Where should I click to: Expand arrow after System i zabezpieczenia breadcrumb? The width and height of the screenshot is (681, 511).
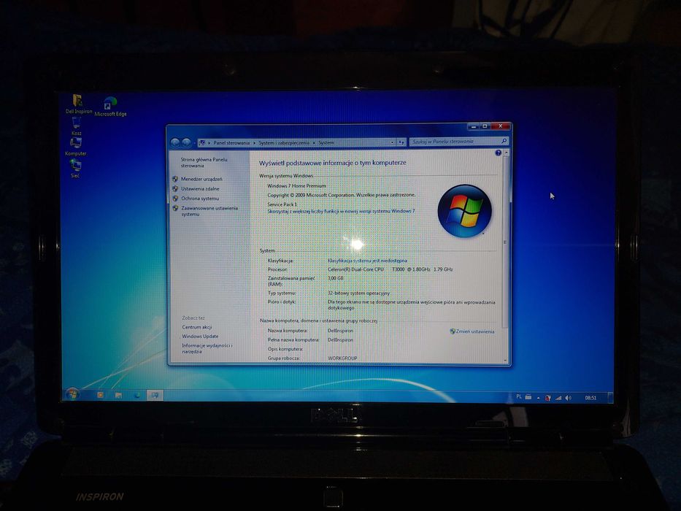pyautogui.click(x=314, y=142)
